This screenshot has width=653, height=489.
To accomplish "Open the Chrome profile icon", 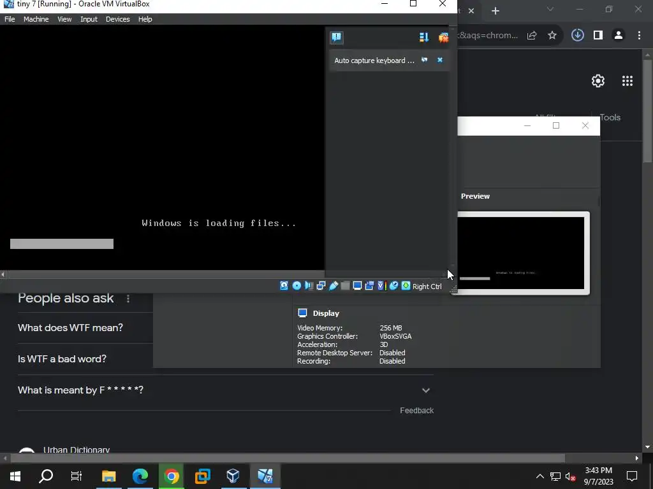I will 619,36.
